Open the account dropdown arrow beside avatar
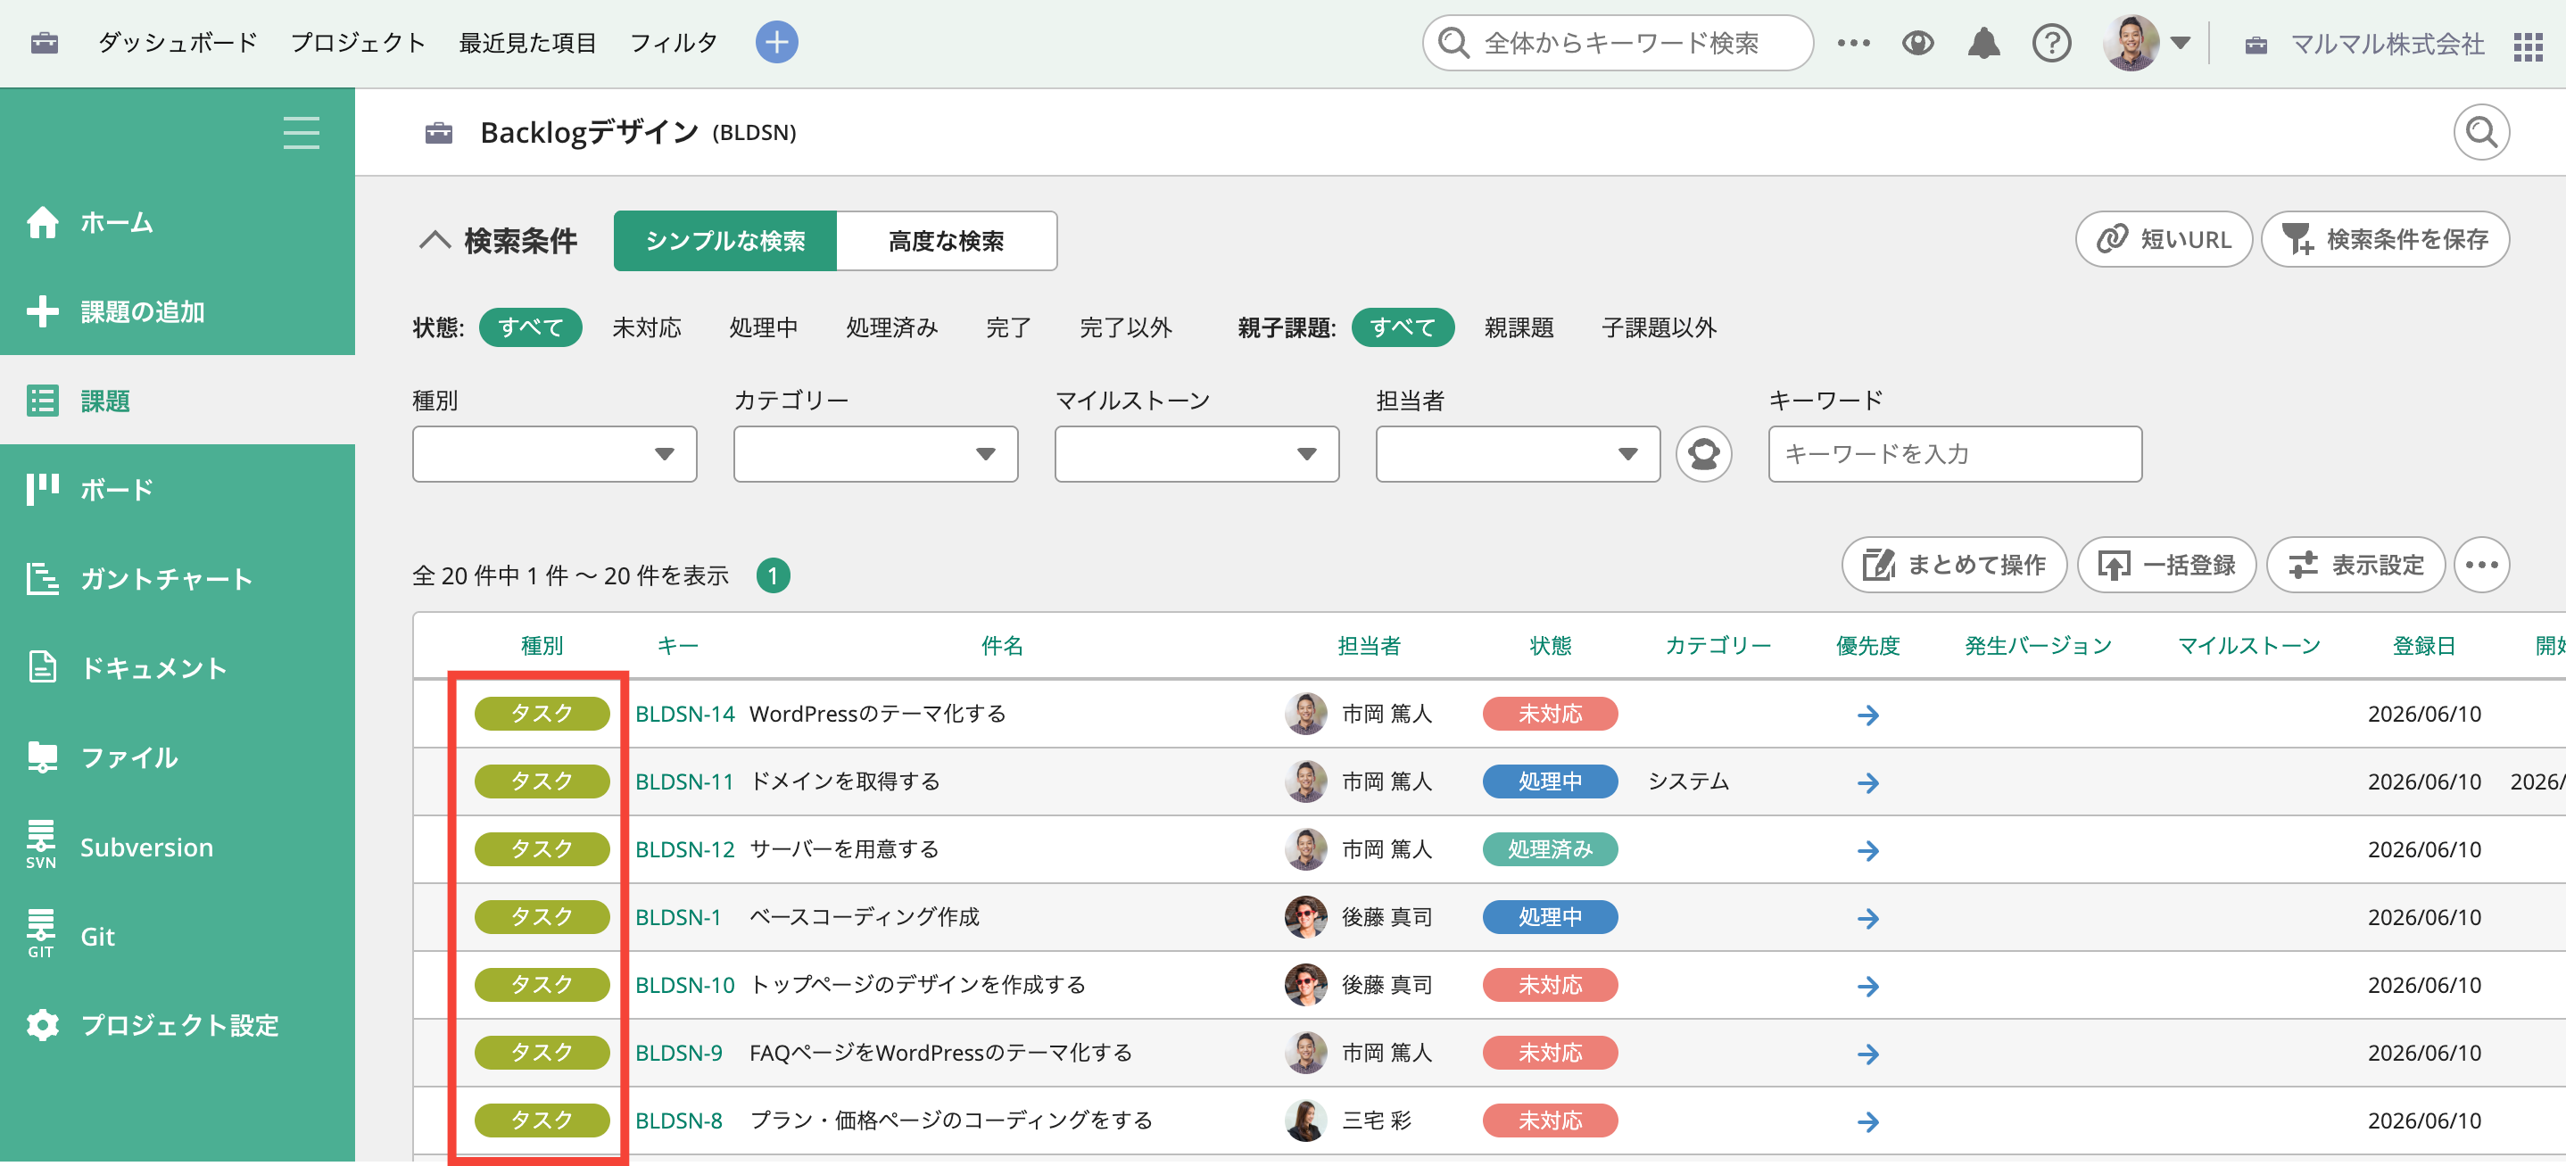The image size is (2566, 1166). coord(2180,43)
